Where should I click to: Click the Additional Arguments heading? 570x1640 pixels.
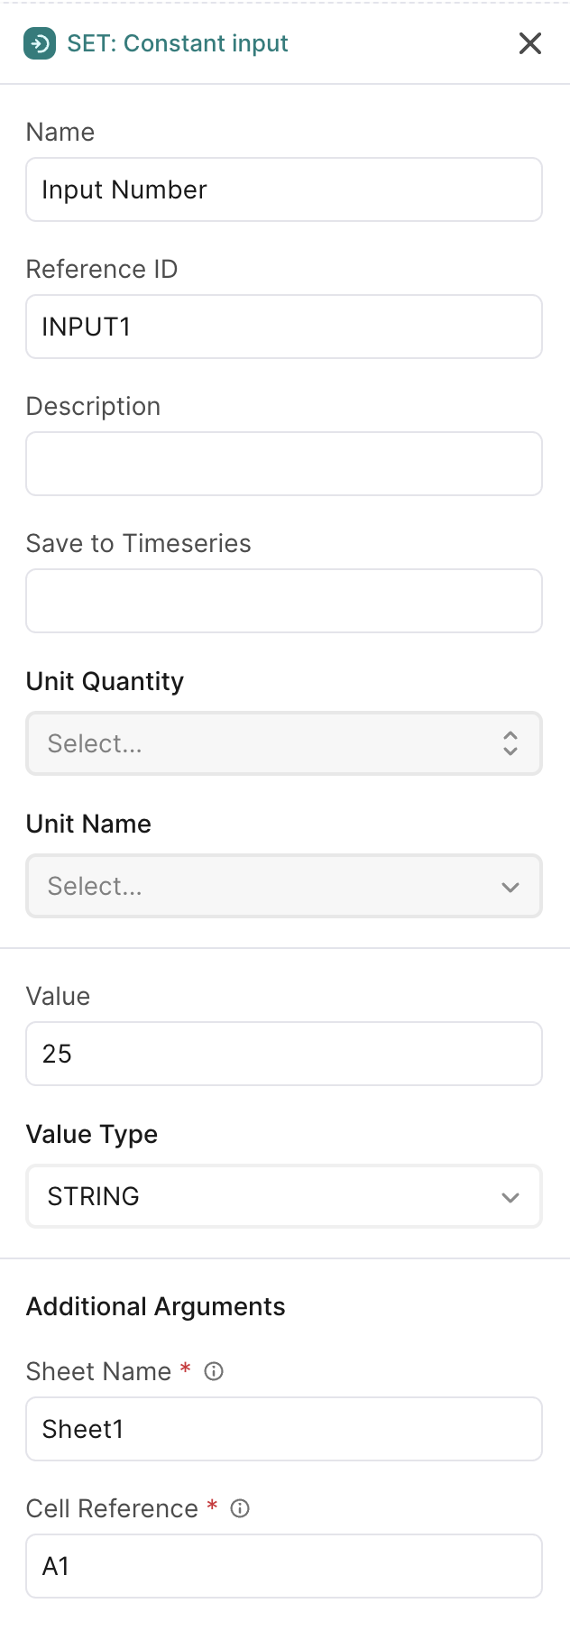(155, 1306)
